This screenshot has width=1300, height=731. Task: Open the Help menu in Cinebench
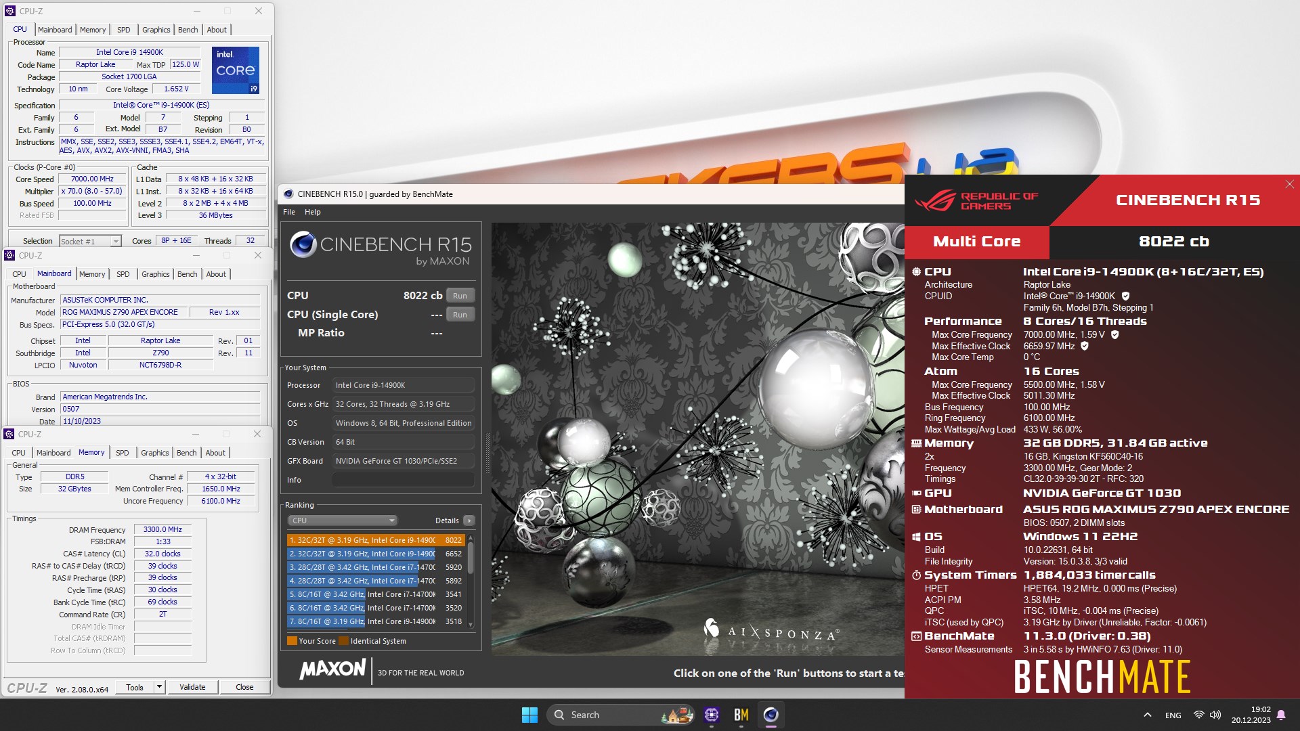click(312, 212)
